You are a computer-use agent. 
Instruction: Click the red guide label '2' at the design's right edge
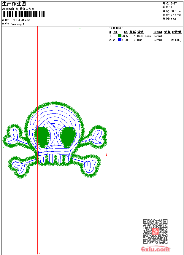106,155
